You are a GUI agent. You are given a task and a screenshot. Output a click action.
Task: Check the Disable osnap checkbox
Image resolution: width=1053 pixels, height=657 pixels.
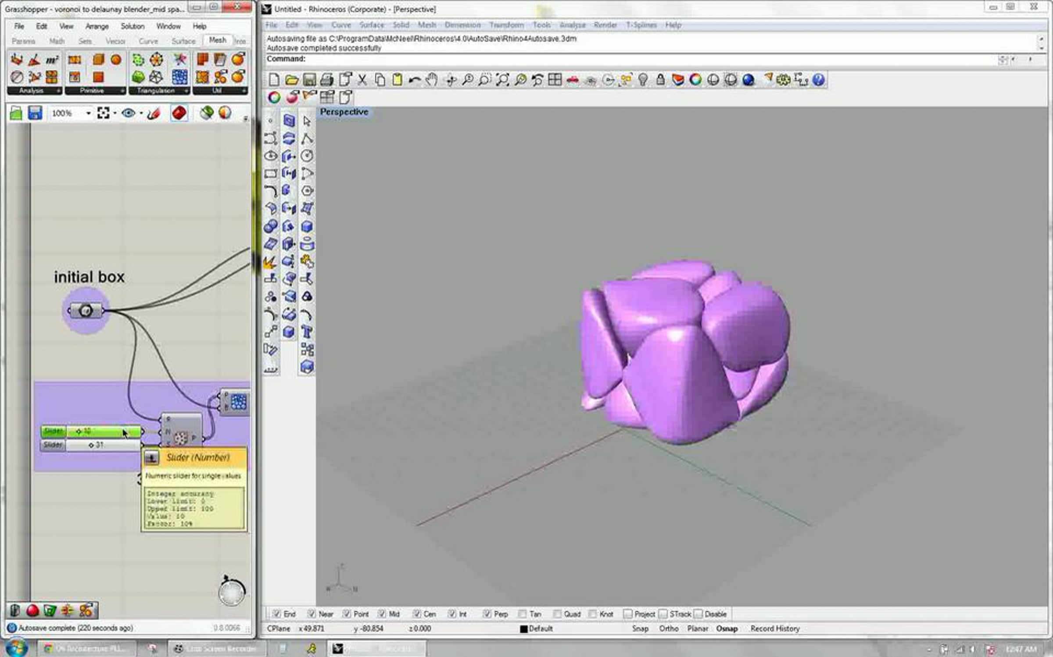point(698,614)
